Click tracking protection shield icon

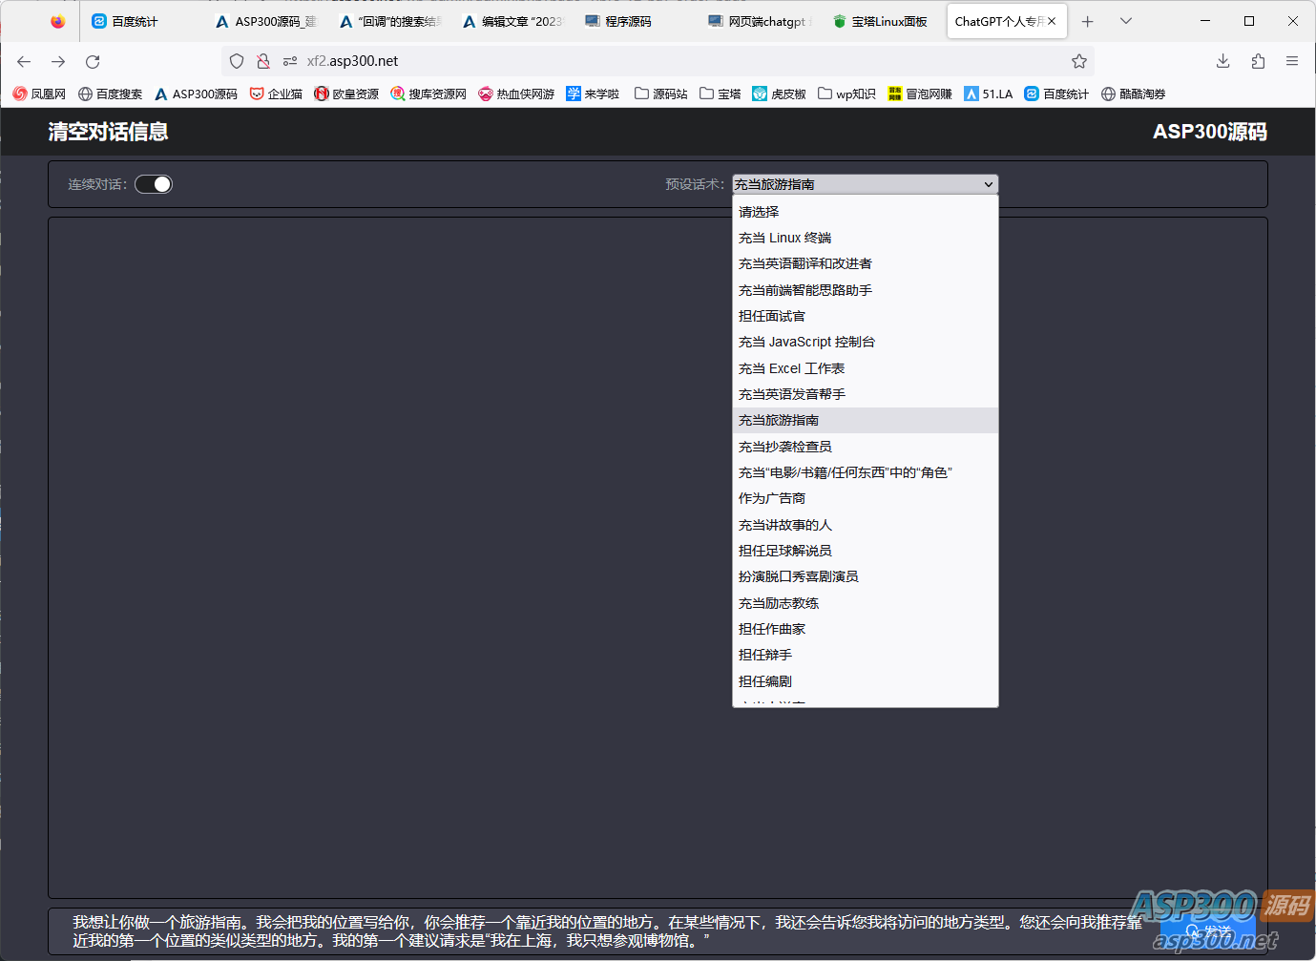(237, 61)
